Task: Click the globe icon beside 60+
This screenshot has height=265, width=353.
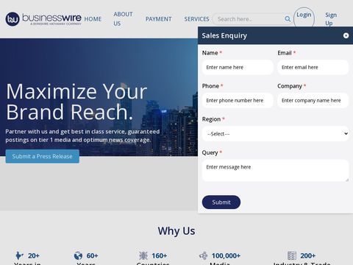Action: (78, 255)
